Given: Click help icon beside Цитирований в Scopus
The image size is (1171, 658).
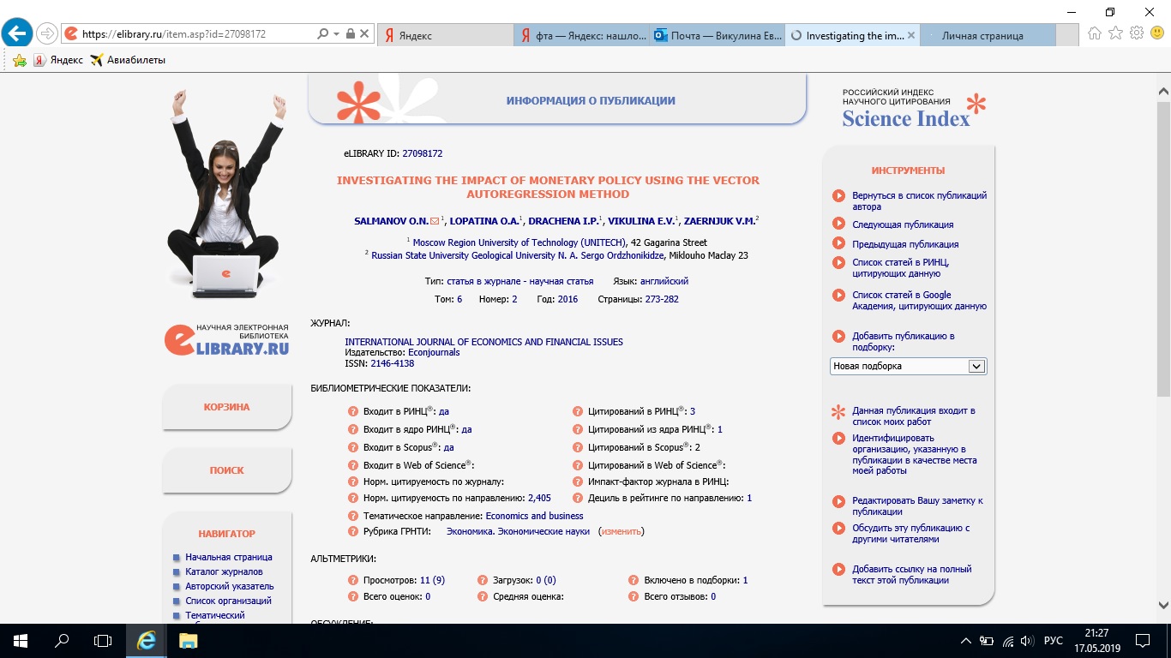Looking at the screenshot, I should click(578, 447).
